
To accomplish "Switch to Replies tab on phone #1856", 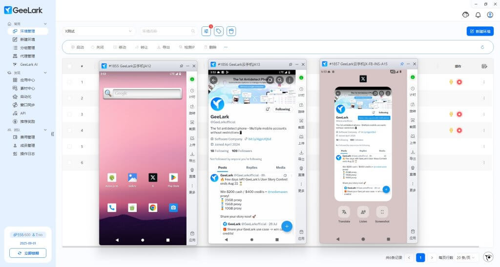I will coord(251,167).
